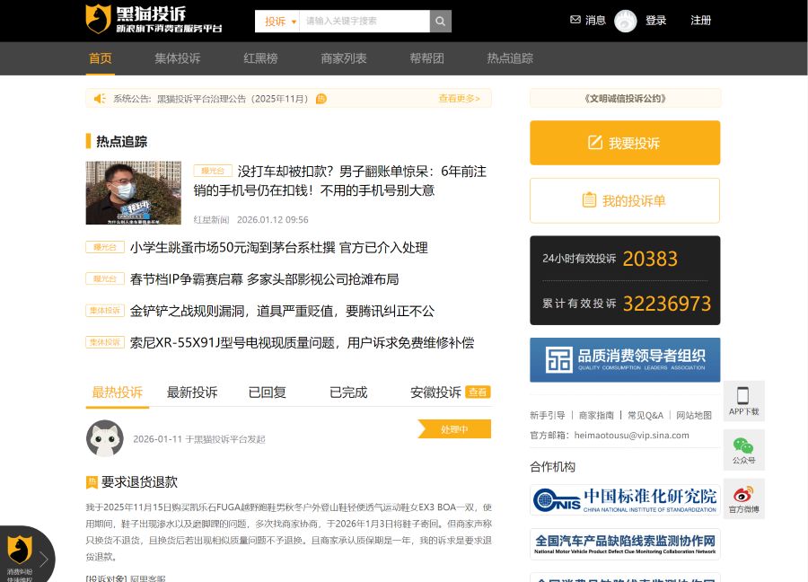Click the 登录 link
Viewport: 808px width, 582px height.
pyautogui.click(x=656, y=20)
